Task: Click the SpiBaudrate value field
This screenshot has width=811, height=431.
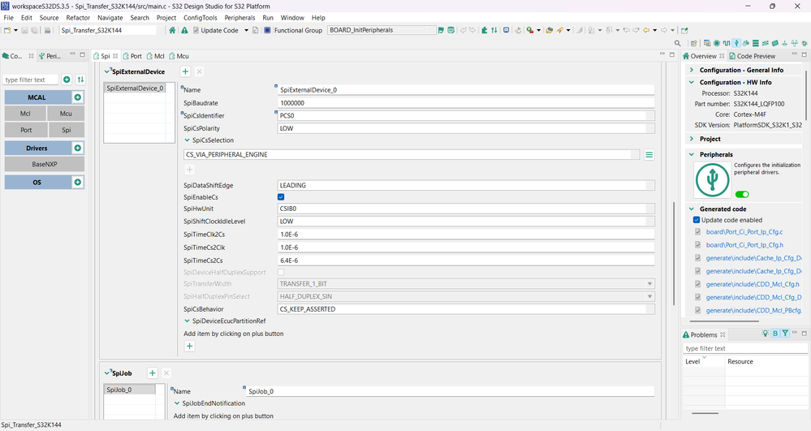Action: pyautogui.click(x=466, y=103)
